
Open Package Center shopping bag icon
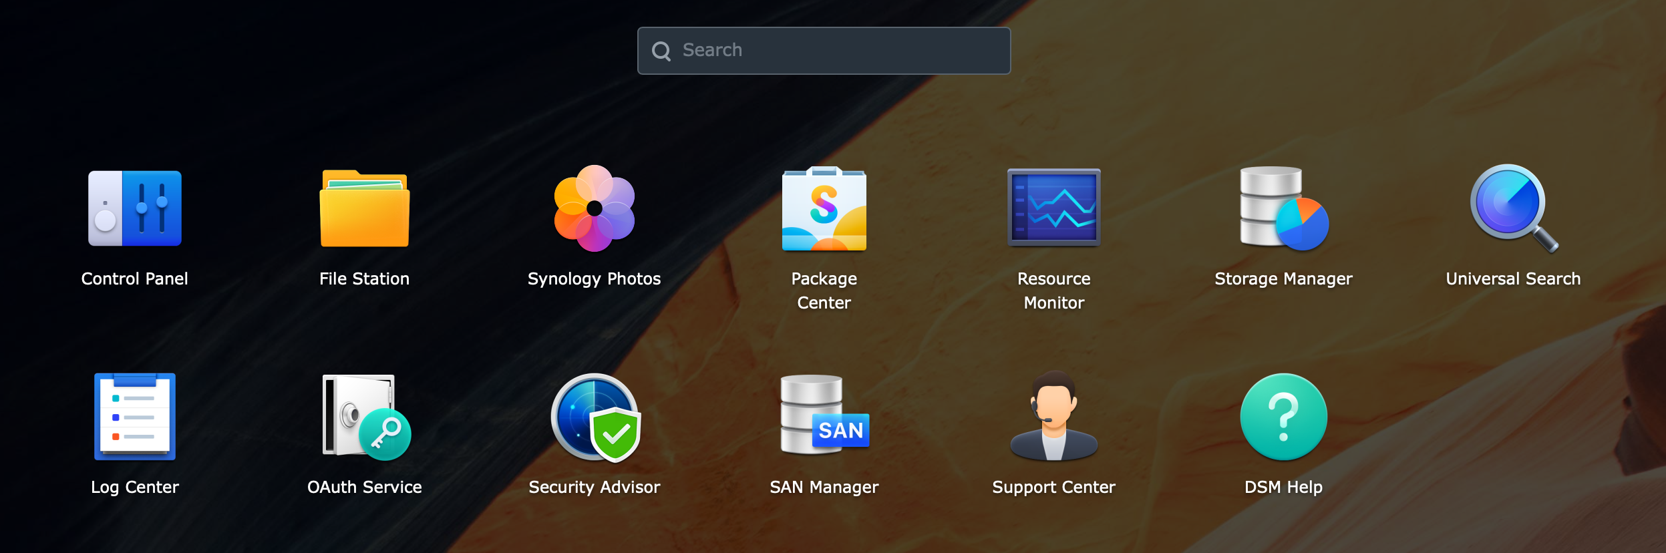click(824, 208)
